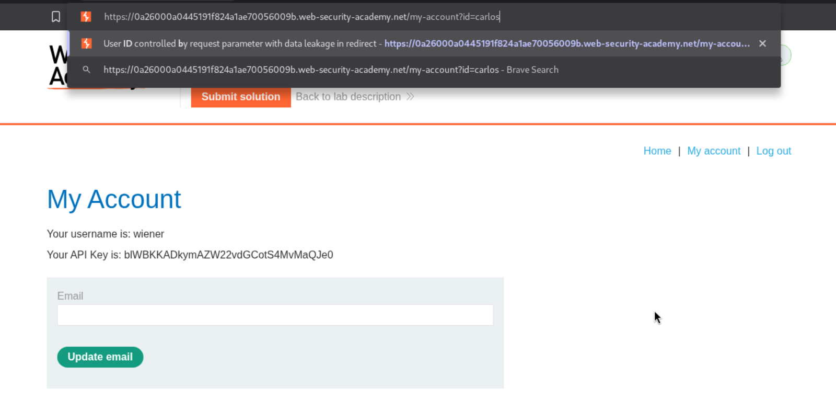This screenshot has width=836, height=400.
Task: Open the My account navigation link
Action: (x=714, y=151)
